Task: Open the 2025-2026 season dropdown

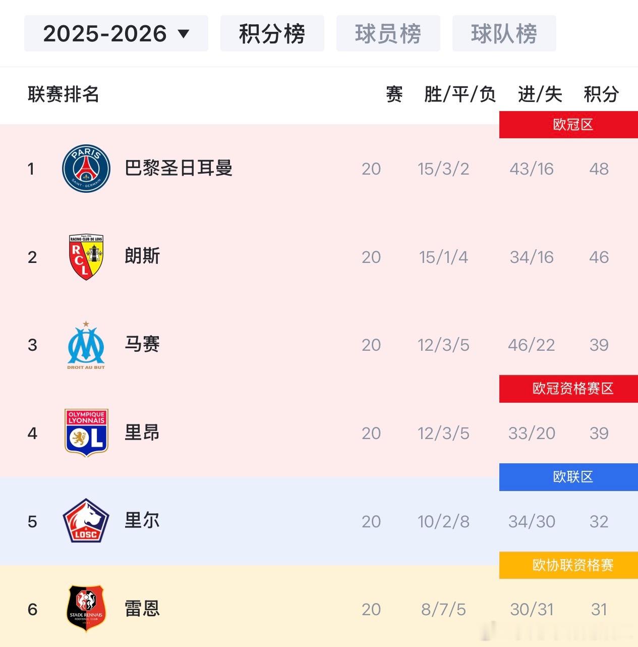Action: 115,33
